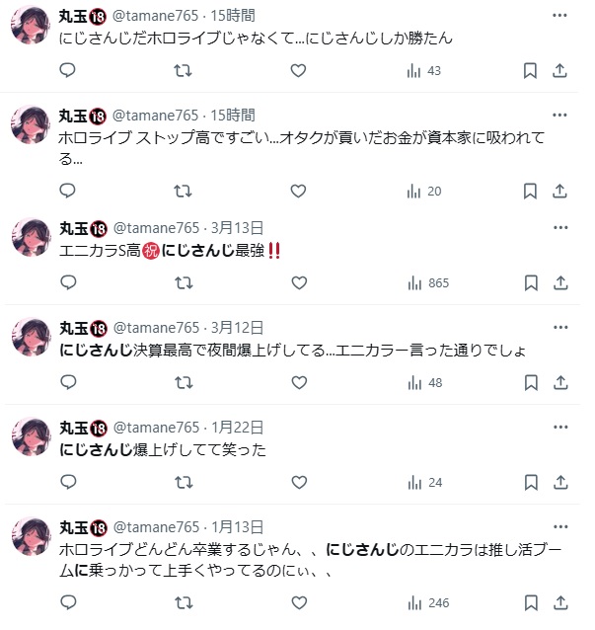The height and width of the screenshot is (630, 595).
Task: Click the 丸玉 display name on 1月22日 tweet
Action: [75, 428]
